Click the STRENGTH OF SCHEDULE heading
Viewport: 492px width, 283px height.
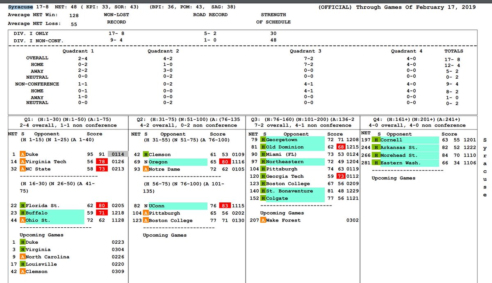273,18
